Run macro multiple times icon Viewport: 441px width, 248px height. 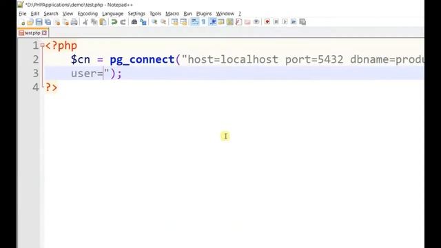(x=294, y=22)
